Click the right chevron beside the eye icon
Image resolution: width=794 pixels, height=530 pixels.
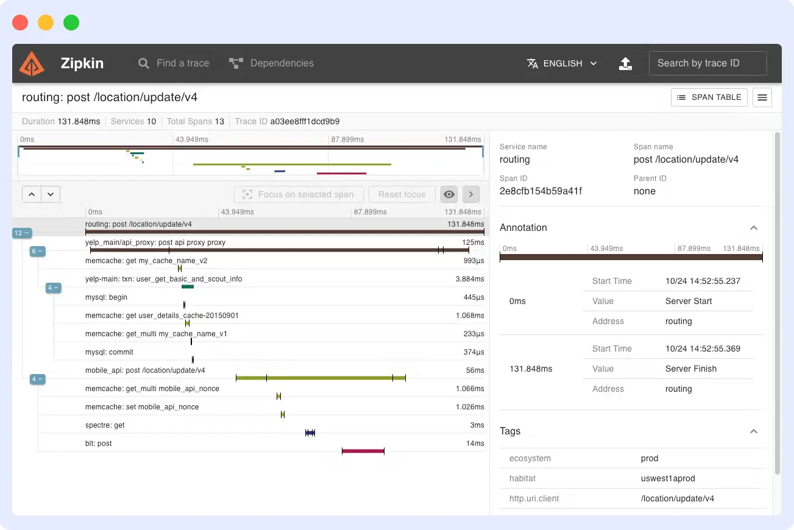[x=470, y=194]
